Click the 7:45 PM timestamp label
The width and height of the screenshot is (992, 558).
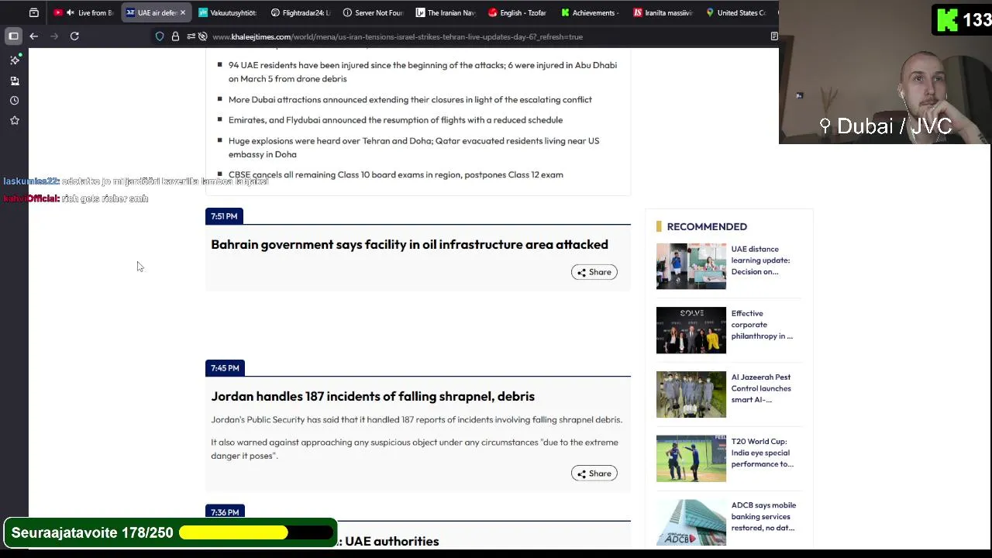click(225, 368)
